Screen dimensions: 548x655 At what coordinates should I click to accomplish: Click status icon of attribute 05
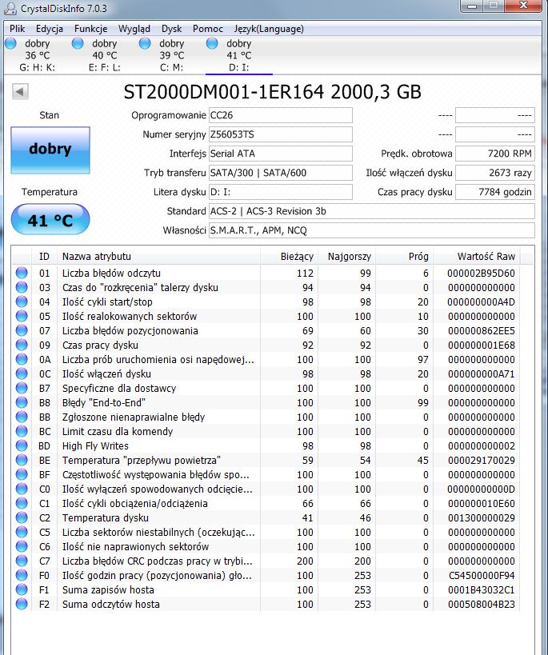[22, 316]
